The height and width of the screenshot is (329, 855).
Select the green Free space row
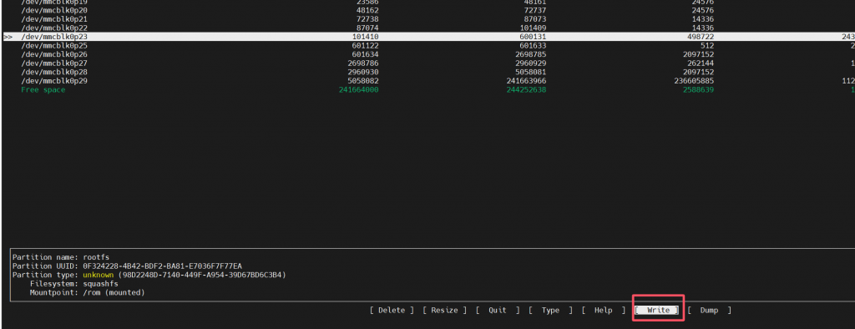428,89
